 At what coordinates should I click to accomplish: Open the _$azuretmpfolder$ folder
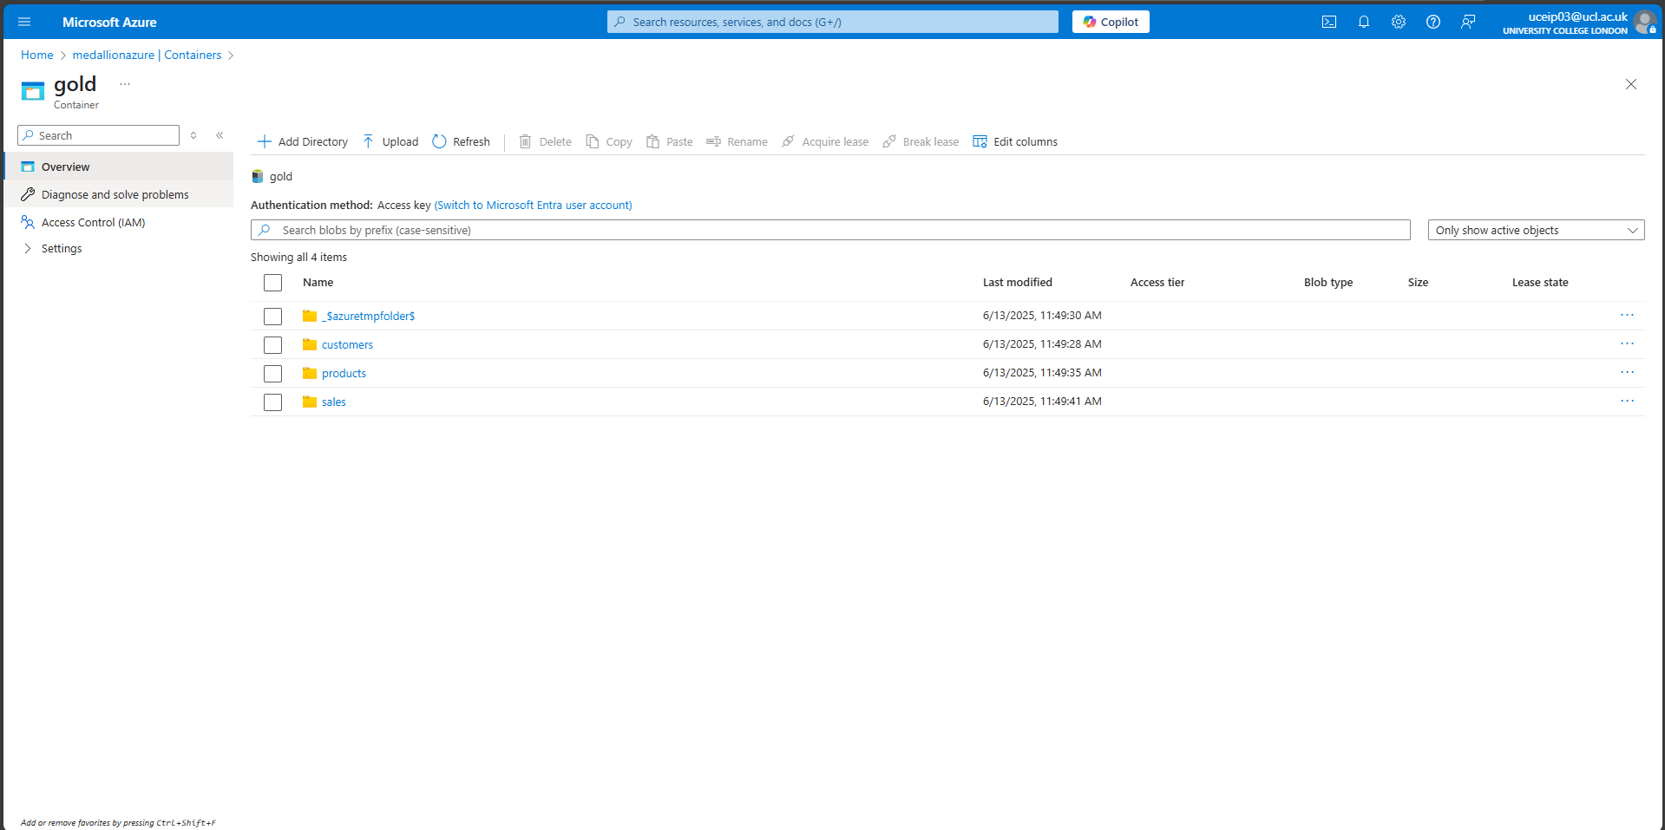(x=368, y=316)
